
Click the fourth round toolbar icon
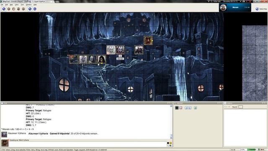click(18, 9)
